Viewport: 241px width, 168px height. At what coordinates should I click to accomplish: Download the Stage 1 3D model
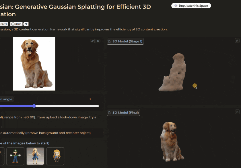pos(237,40)
